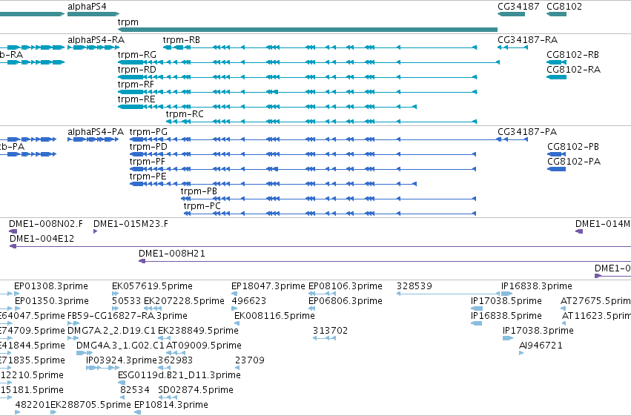Click BAC clone DME1-004E12 label
The height and width of the screenshot is (416, 631).
(42, 239)
